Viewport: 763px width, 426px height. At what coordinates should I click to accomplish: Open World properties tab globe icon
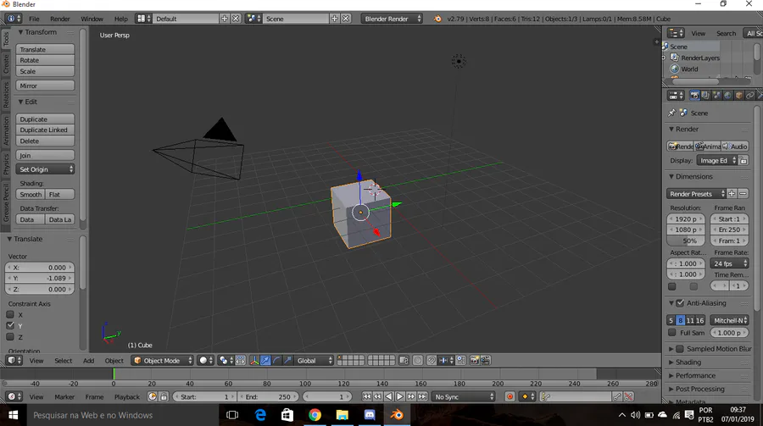point(728,96)
